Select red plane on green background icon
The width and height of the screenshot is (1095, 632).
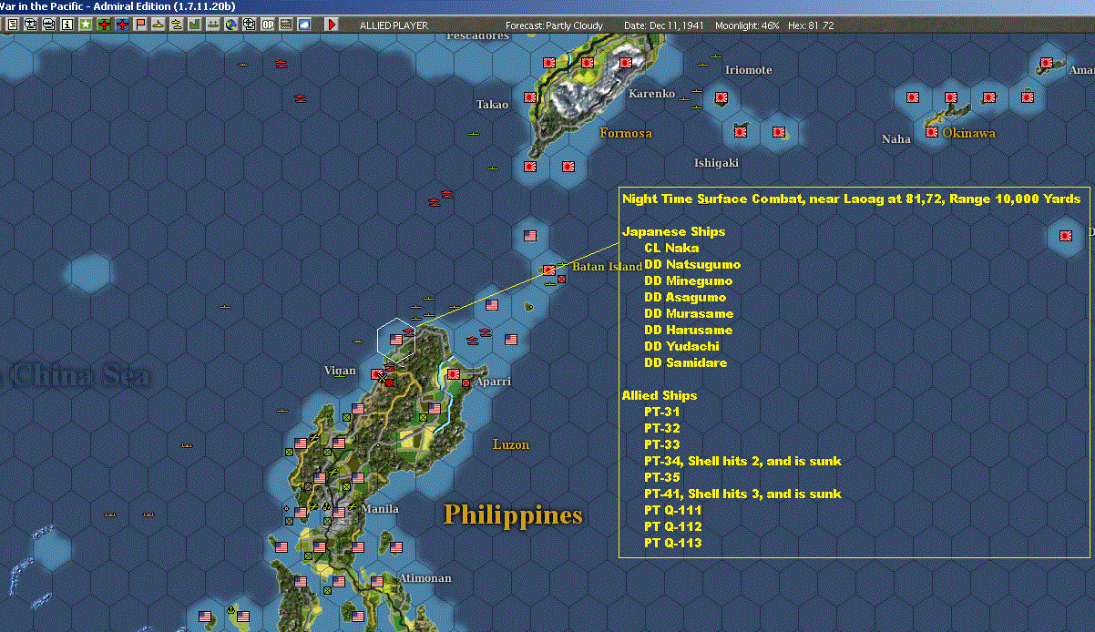coord(104,25)
